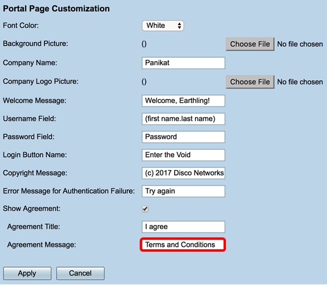
Task: Click the Company Logo Picture label
Action: coord(40,82)
